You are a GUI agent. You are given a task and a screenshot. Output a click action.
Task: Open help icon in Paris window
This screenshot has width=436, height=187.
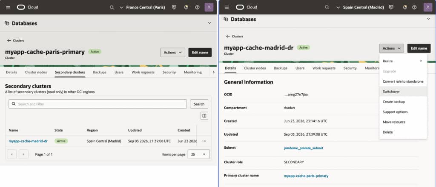[197, 8]
